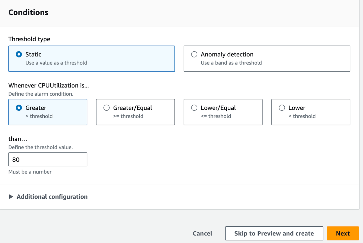Click the Anomaly detection radio circle
This screenshot has width=363, height=243.
click(x=194, y=54)
